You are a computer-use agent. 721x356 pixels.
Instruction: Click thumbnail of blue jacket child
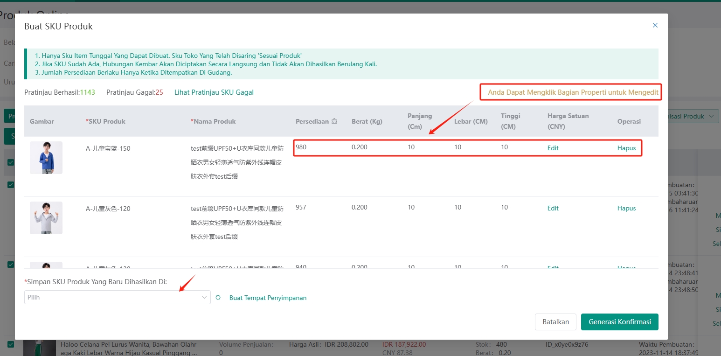46,158
